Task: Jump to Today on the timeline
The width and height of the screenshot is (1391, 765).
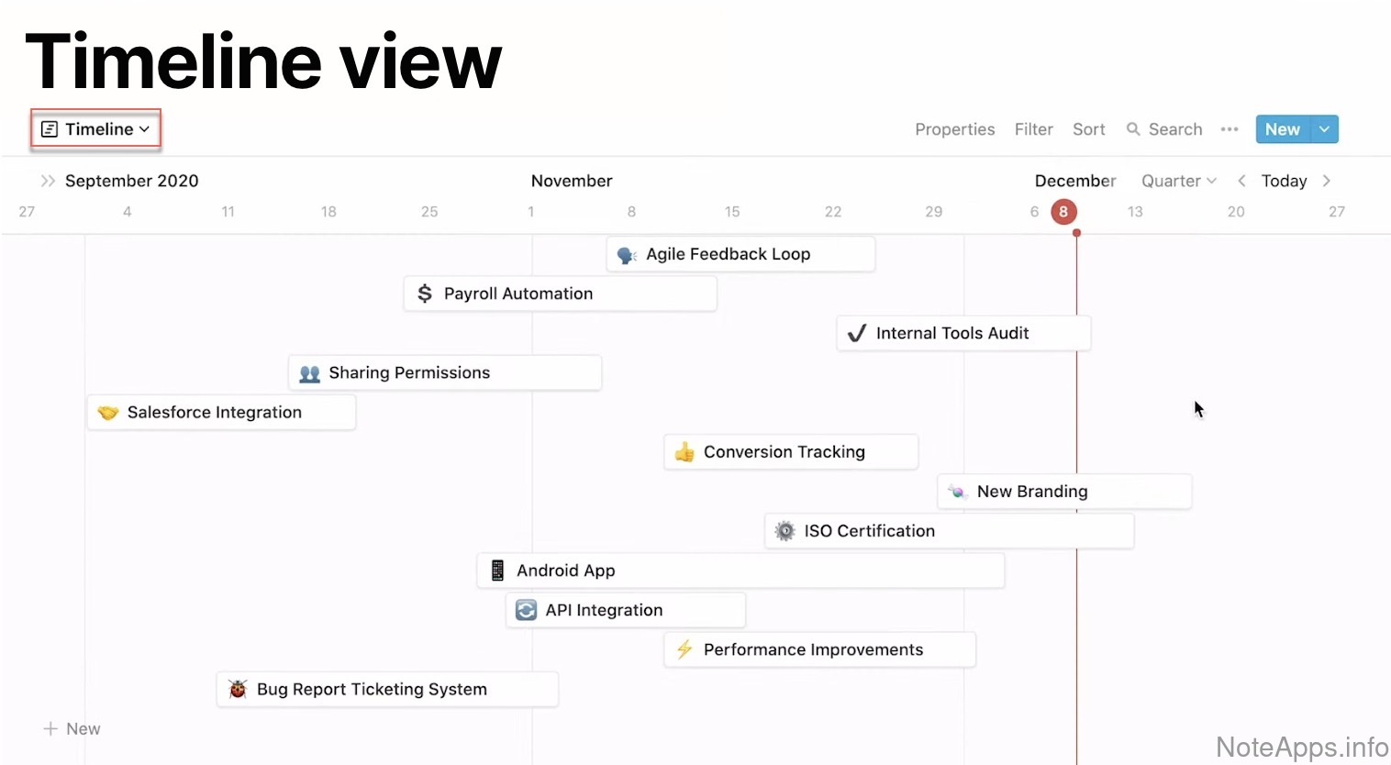Action: coord(1284,181)
